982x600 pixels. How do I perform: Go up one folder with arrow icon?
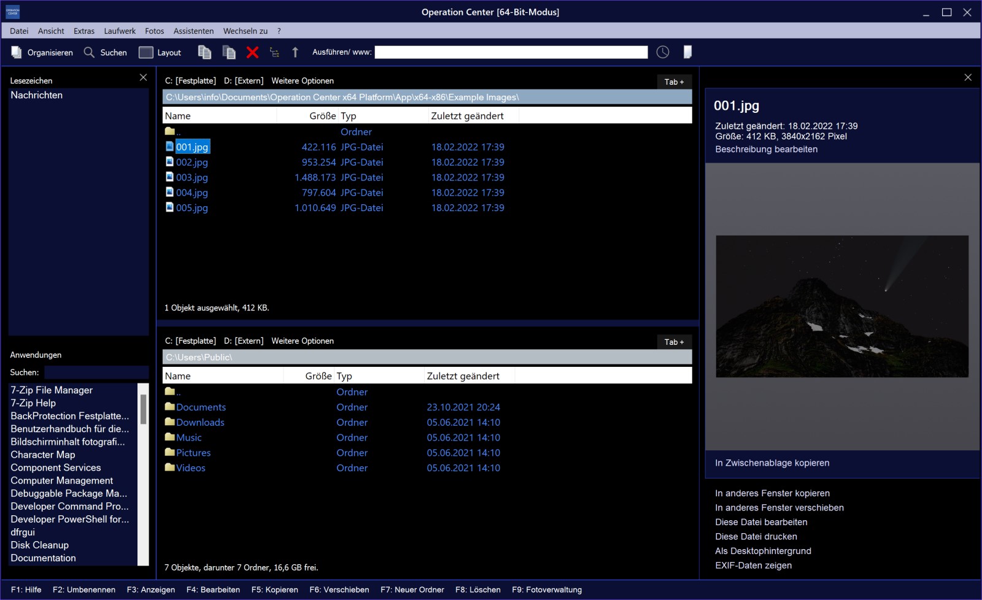[x=295, y=53]
